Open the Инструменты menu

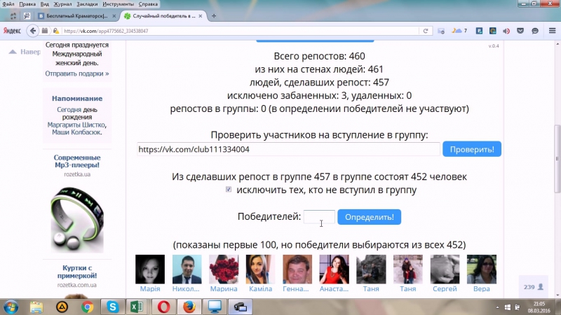pos(117,4)
